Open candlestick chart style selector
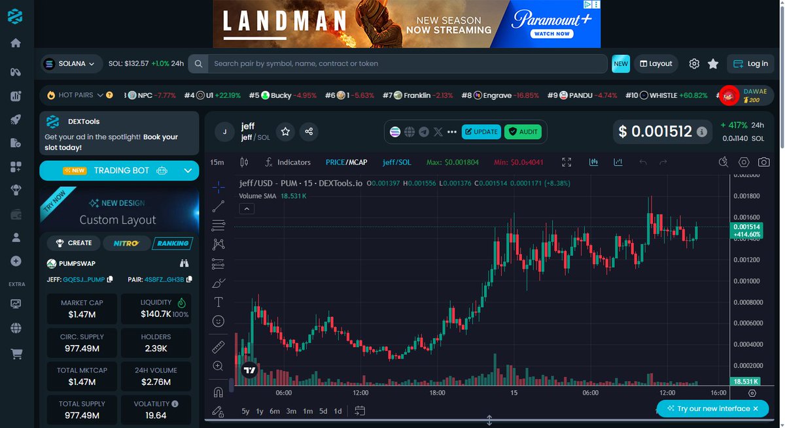This screenshot has width=785, height=428. coord(245,162)
